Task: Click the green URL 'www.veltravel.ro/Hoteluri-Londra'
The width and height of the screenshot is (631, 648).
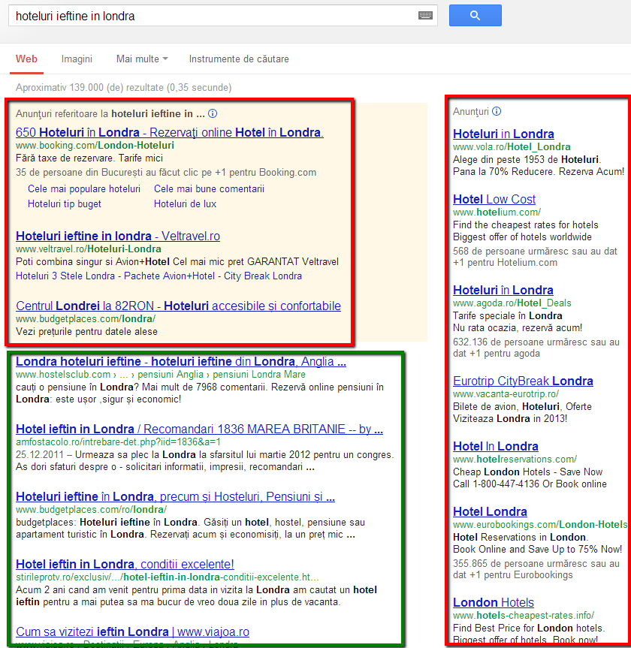Action: (89, 249)
